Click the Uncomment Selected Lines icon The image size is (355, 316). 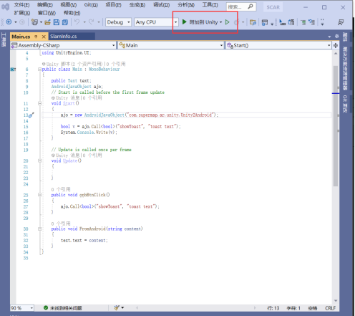pos(311,22)
